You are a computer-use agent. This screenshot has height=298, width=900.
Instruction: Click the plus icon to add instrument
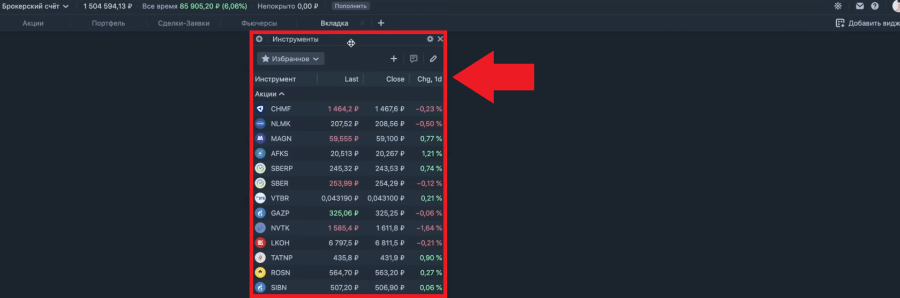click(x=394, y=59)
